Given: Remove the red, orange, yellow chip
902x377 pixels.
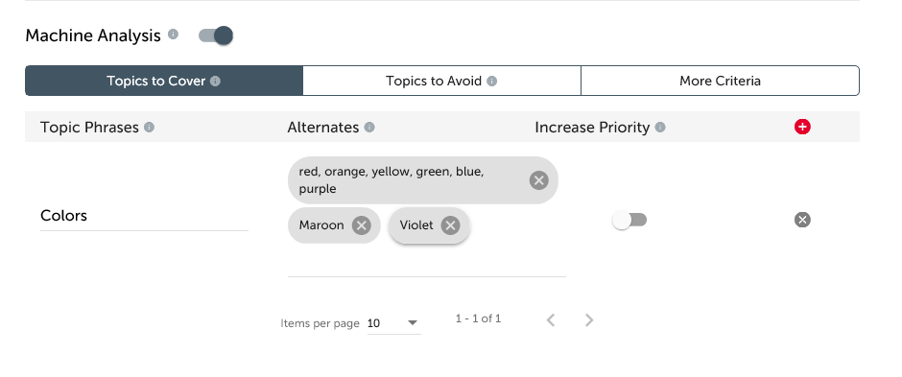Looking at the screenshot, I should click(539, 180).
